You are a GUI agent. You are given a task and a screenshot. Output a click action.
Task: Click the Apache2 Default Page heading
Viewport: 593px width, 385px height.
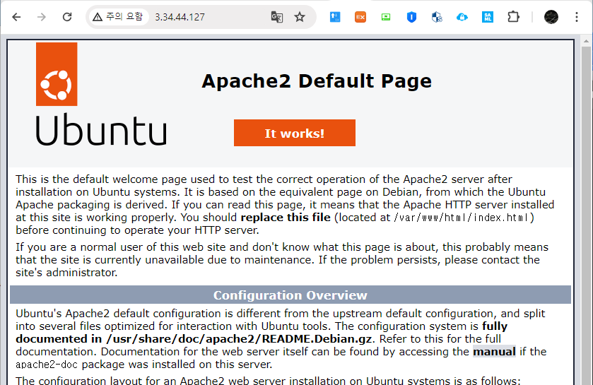tap(317, 81)
